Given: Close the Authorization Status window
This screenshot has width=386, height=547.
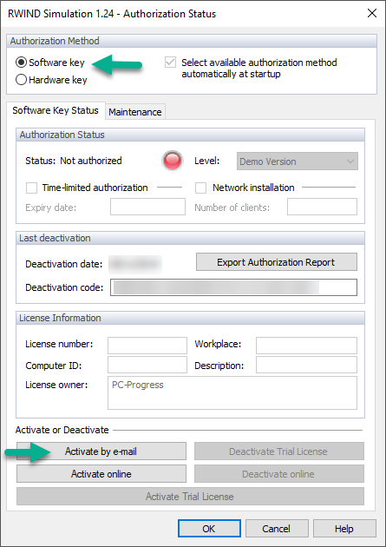Looking at the screenshot, I should tap(372, 13).
